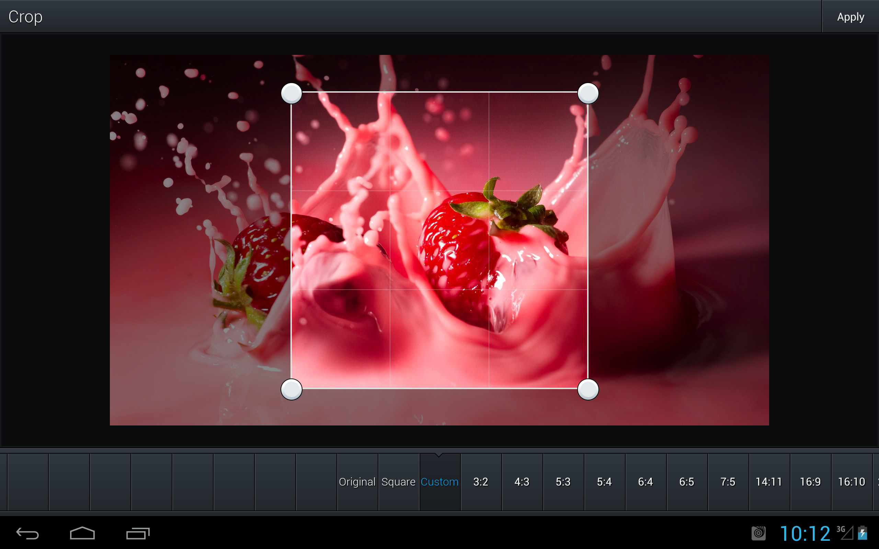Choose the 5:4 aspect ratio option
Viewport: 879px width, 549px height.
(x=604, y=482)
